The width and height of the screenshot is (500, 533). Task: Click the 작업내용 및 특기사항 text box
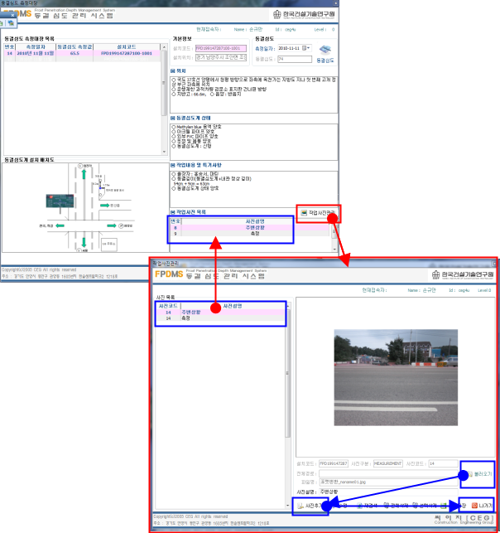click(x=253, y=189)
